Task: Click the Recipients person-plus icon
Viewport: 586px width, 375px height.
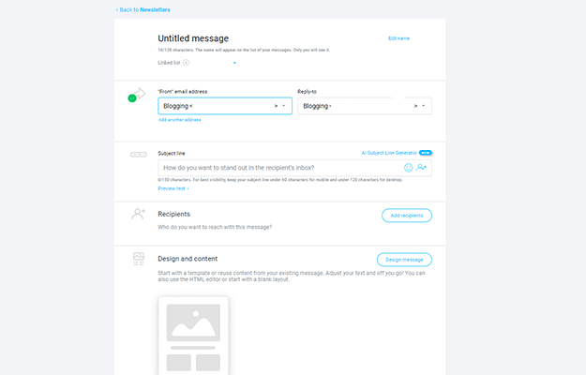Action: click(139, 214)
